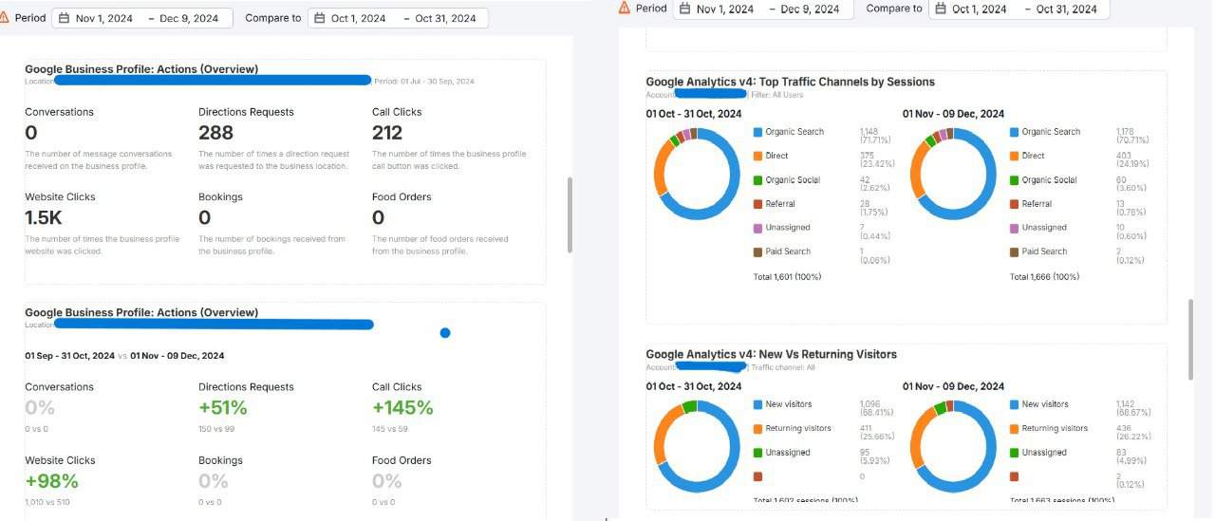Click calendar icon in right panel Compare to field
The image size is (1215, 521).
click(x=940, y=9)
